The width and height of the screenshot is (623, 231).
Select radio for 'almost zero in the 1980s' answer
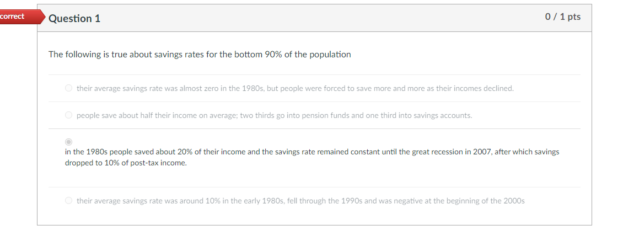coord(68,88)
